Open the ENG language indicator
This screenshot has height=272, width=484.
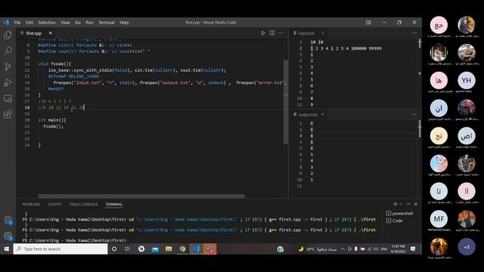pyautogui.click(x=384, y=249)
